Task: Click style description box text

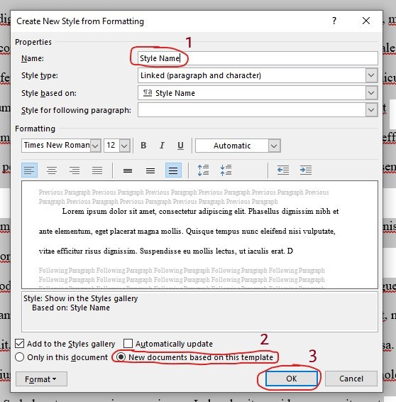Action: (x=199, y=312)
